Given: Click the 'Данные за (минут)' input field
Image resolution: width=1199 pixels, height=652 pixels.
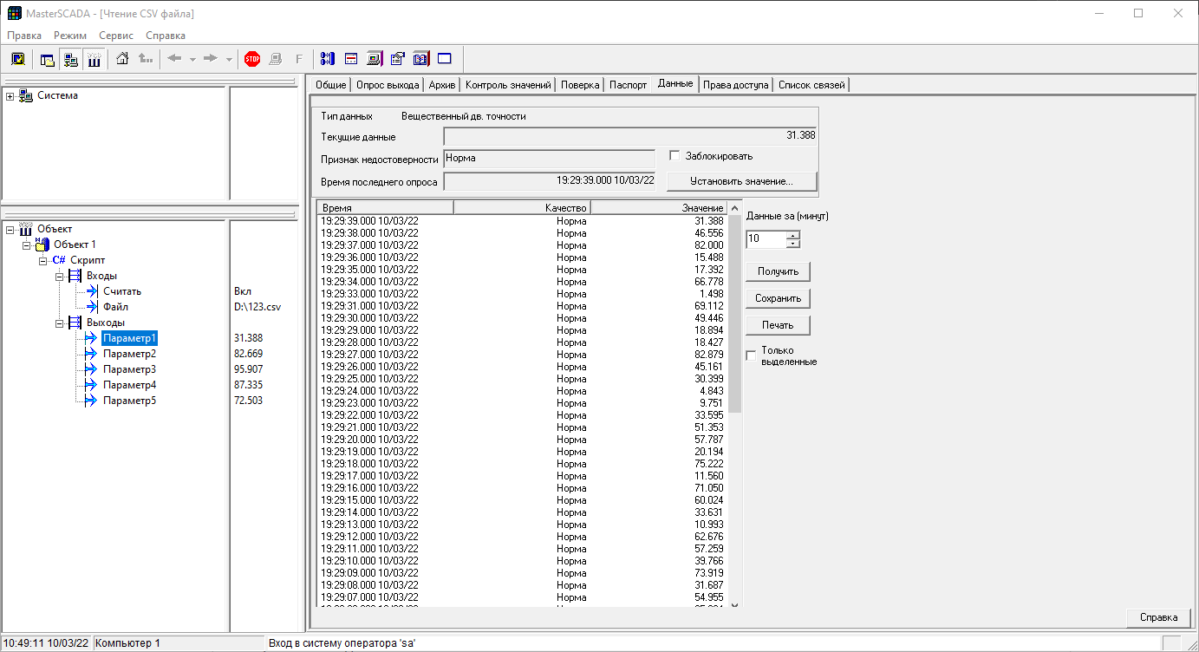Looking at the screenshot, I should (x=766, y=238).
